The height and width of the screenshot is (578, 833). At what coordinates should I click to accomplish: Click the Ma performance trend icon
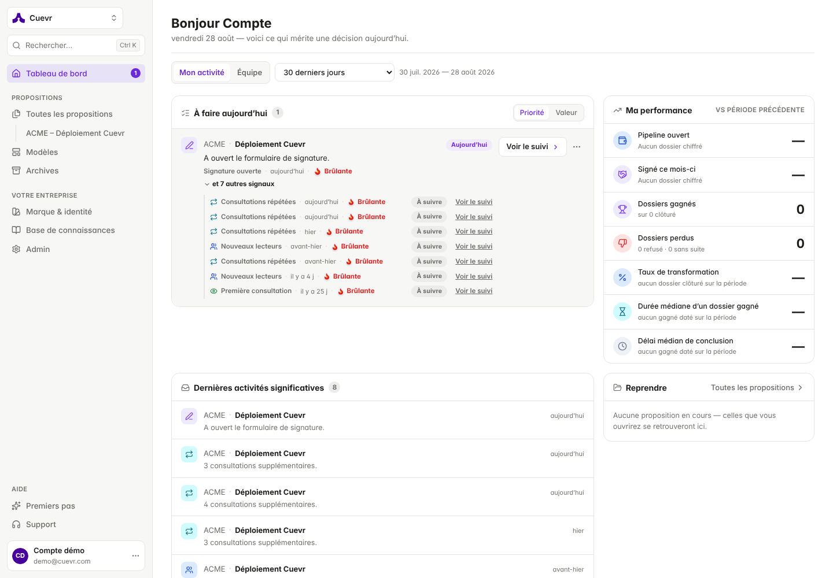pyautogui.click(x=618, y=110)
